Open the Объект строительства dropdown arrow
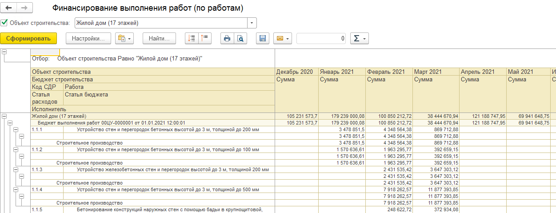The image size is (556, 213). (x=252, y=23)
